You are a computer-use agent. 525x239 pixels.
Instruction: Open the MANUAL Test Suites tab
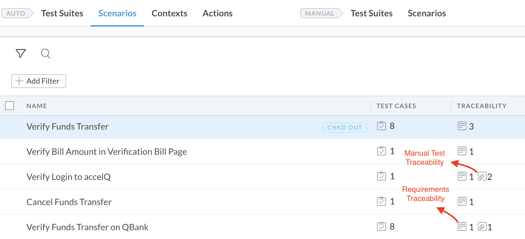(x=372, y=13)
